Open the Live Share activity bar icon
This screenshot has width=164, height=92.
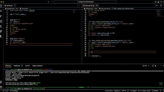(1, 31)
